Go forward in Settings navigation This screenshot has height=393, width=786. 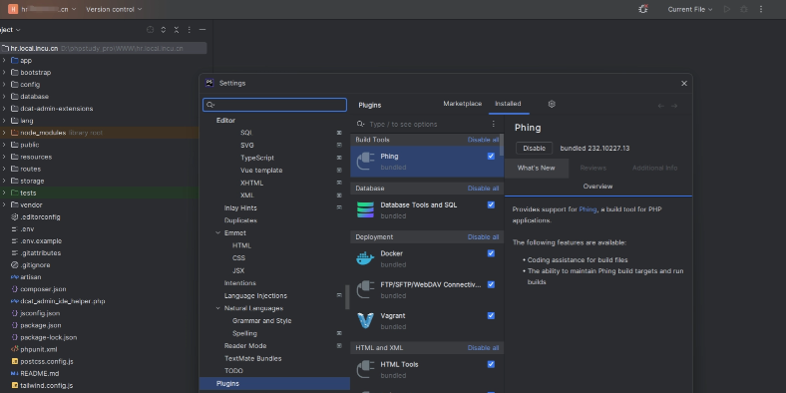[x=674, y=106]
